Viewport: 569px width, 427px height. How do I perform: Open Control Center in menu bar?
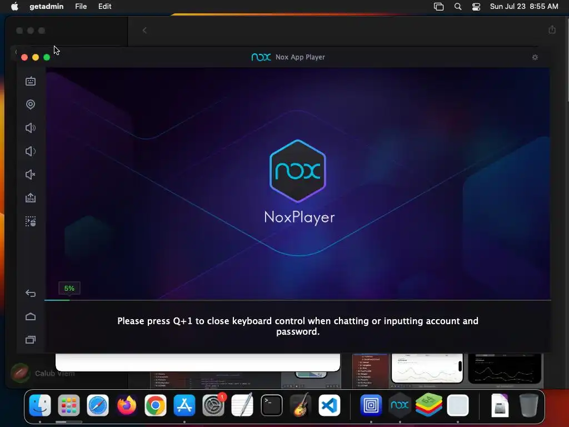(476, 7)
